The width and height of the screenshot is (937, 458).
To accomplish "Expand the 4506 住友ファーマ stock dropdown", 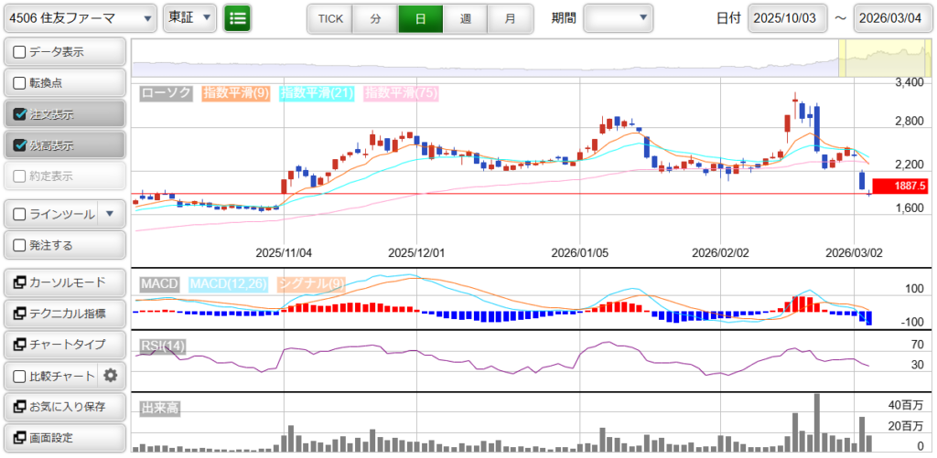I will 80,17.
